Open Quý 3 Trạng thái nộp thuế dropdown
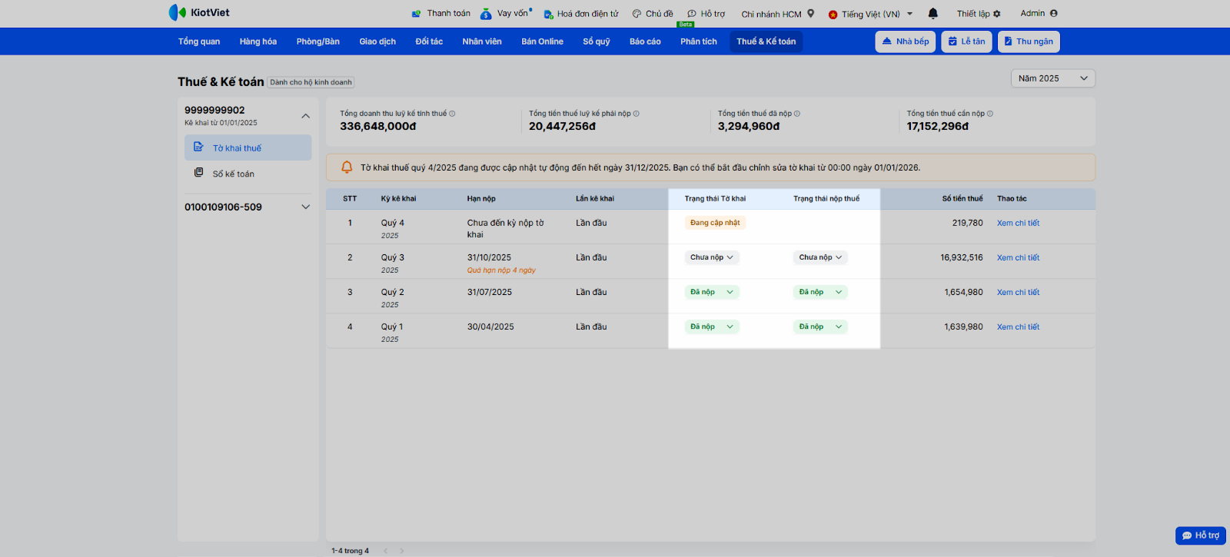 [820, 257]
